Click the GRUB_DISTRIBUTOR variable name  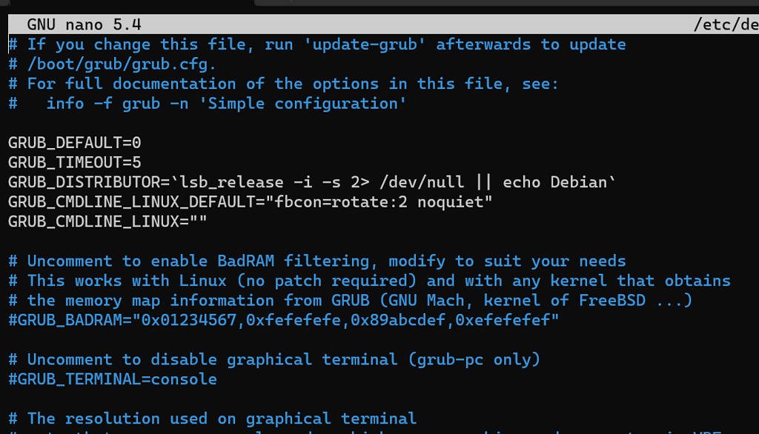coord(79,182)
